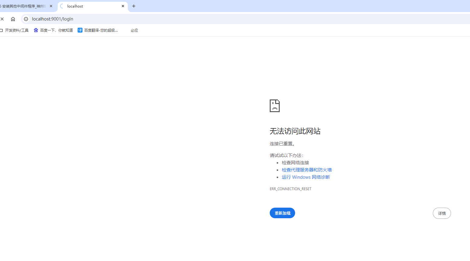Open a new tab with the plus button

134,6
